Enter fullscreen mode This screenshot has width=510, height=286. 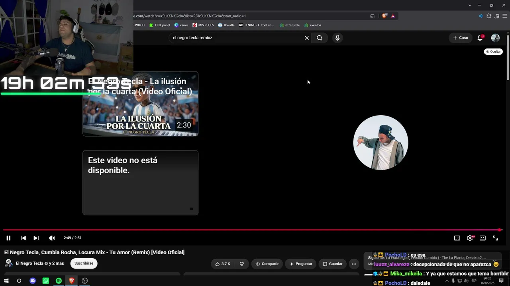[495, 238]
